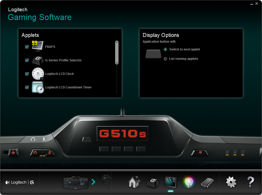Click the first LCD soft button
The height and width of the screenshot is (195, 262).
(x=104, y=149)
